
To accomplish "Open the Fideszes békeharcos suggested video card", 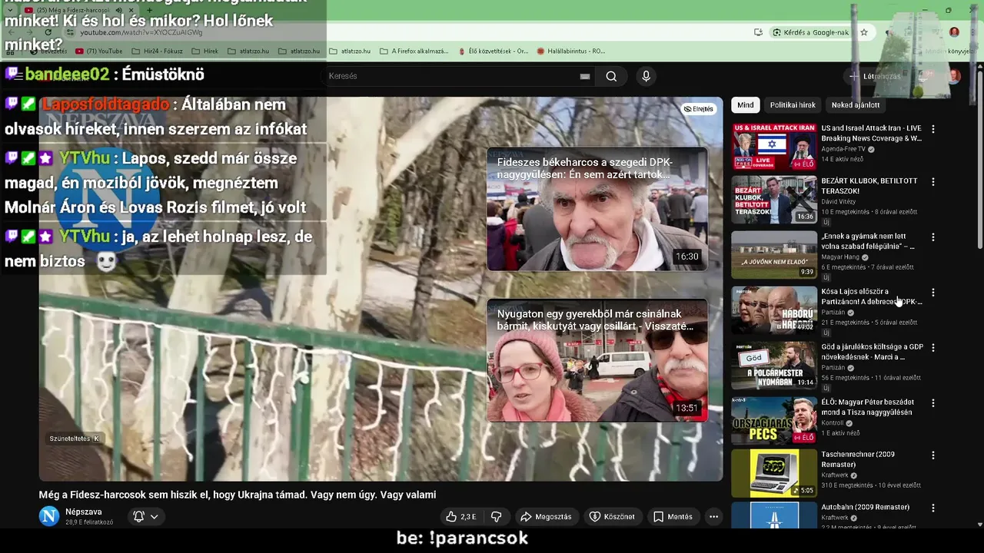I will click(597, 209).
